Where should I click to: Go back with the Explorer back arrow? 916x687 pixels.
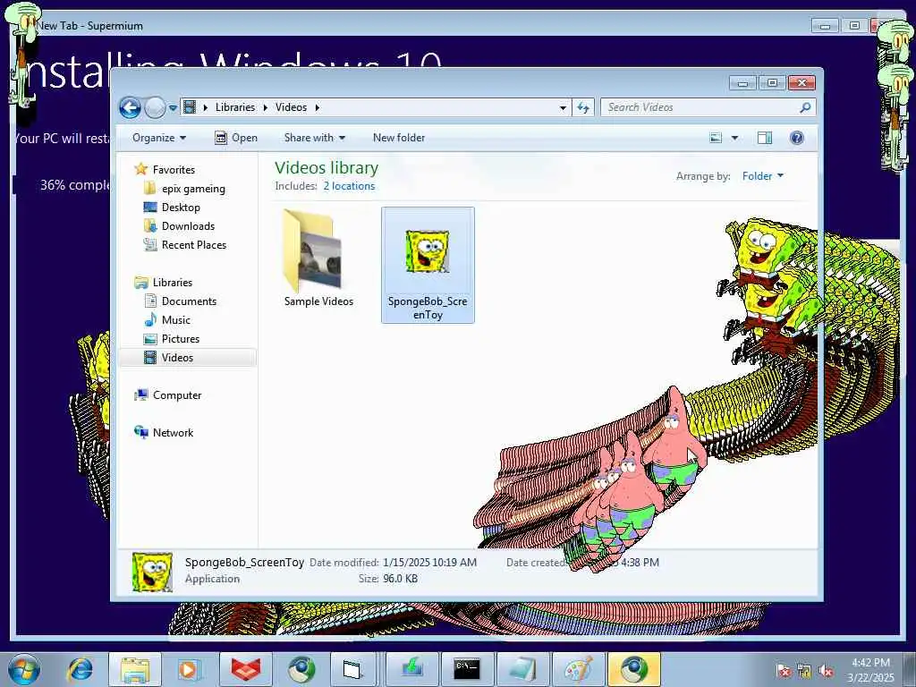pos(130,107)
